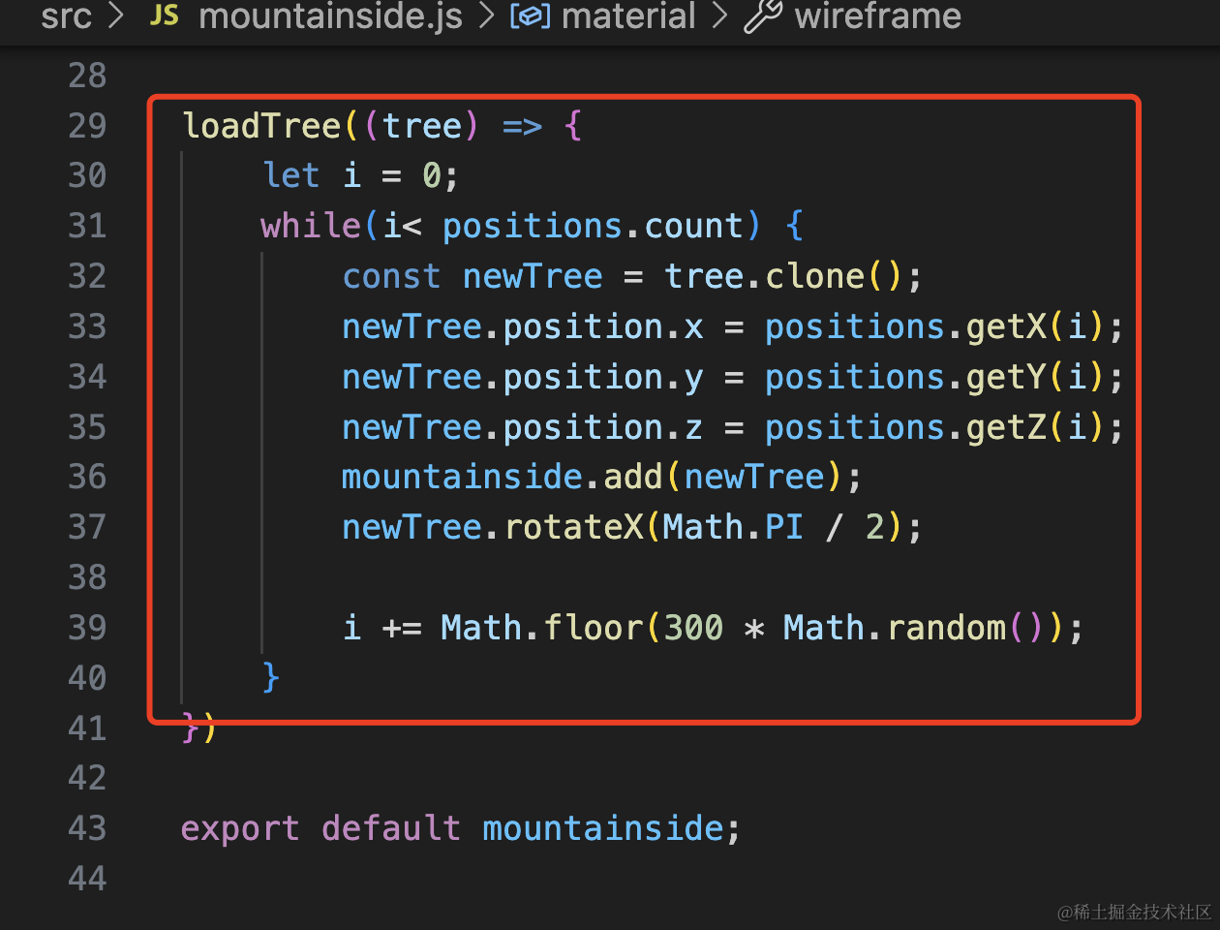Click the tree parameter on line 29
This screenshot has height=930, width=1220.
click(x=422, y=126)
